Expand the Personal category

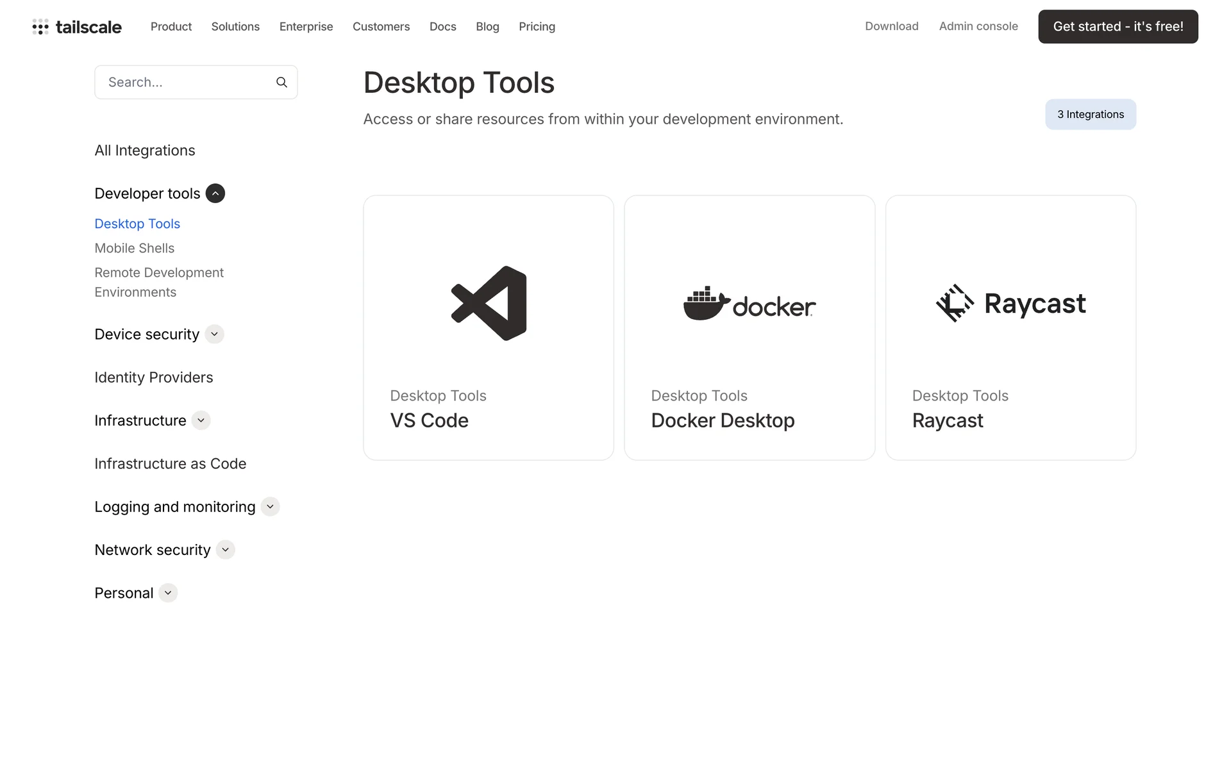tap(168, 593)
